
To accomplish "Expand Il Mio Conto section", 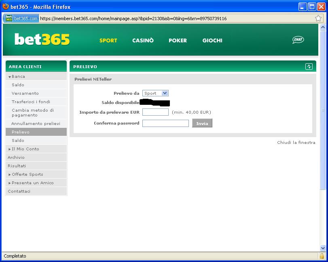I will tap(36, 149).
